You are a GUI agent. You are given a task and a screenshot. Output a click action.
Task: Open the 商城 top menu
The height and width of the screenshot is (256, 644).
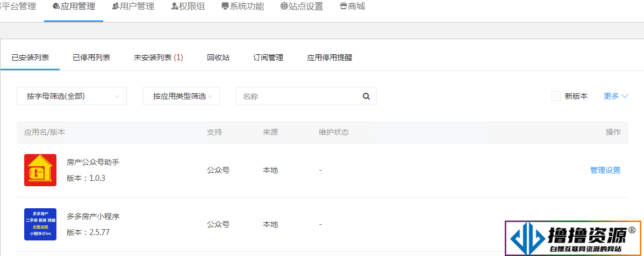point(353,6)
